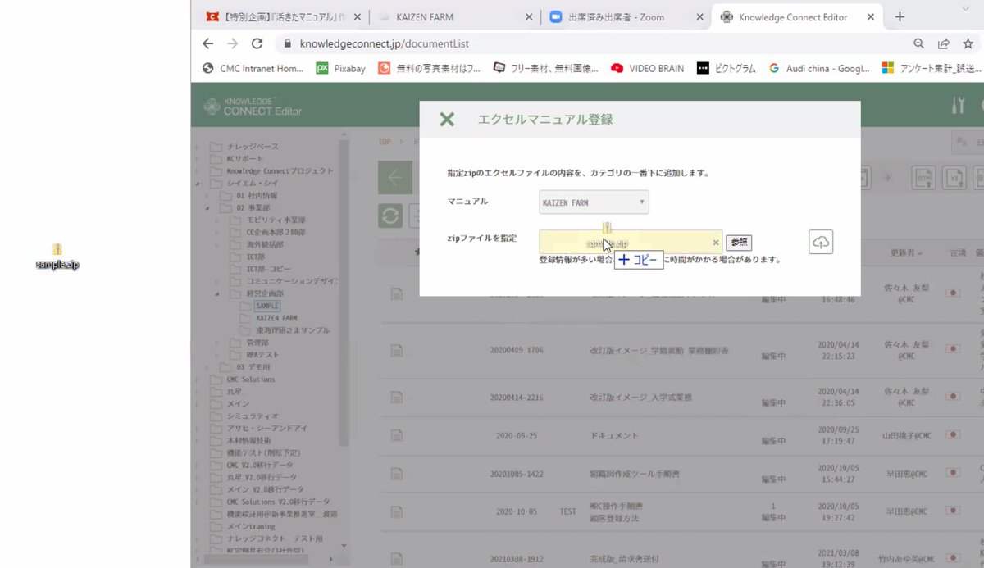Click the cloud upload icon
This screenshot has width=984, height=568.
pos(821,242)
